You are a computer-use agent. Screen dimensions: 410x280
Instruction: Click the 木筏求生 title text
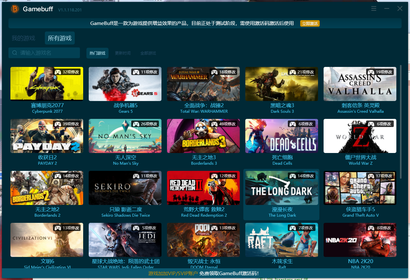point(282,261)
